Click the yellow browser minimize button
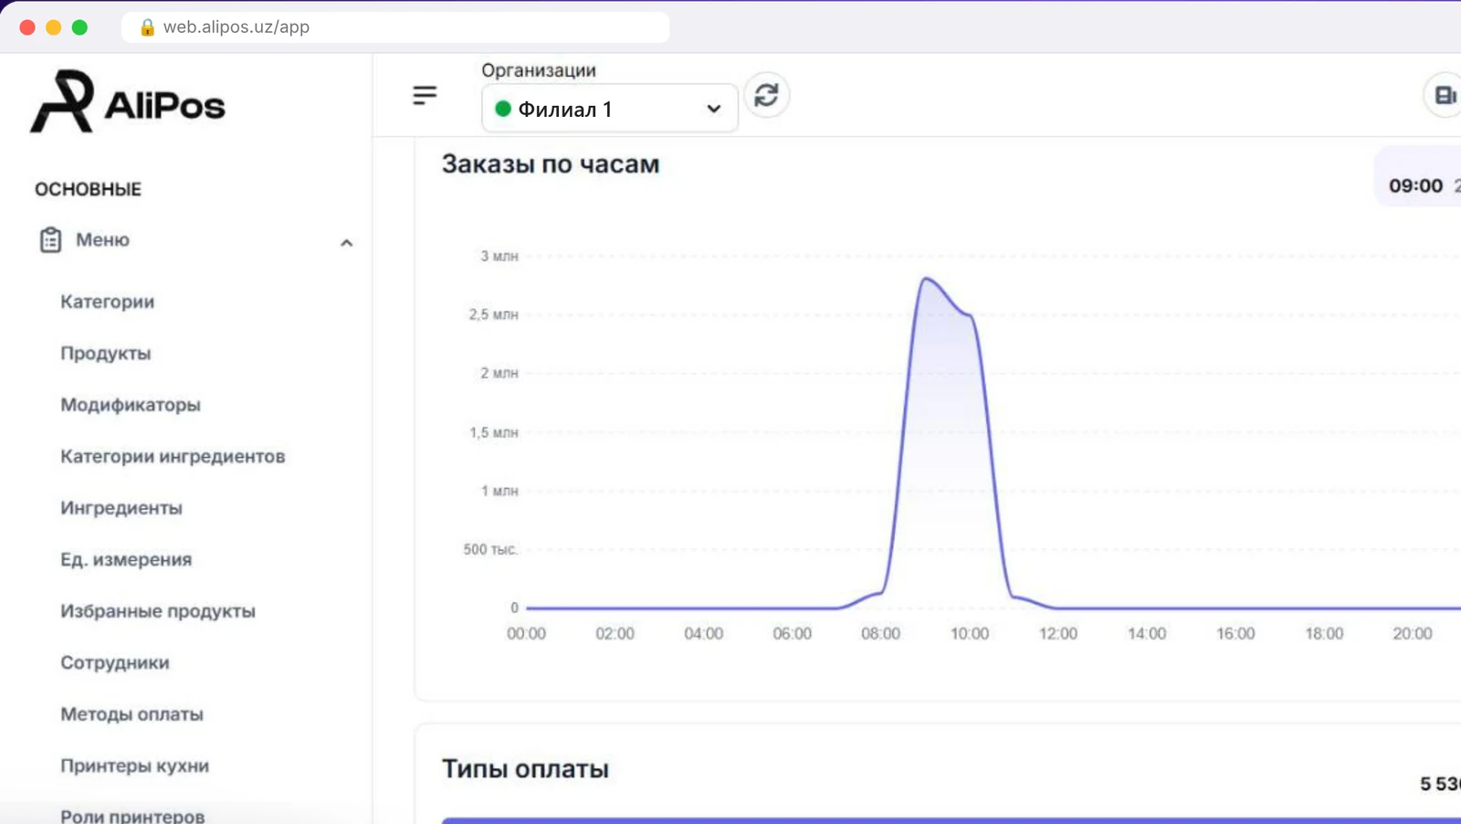Viewport: 1461px width, 824px height. pos(53,27)
